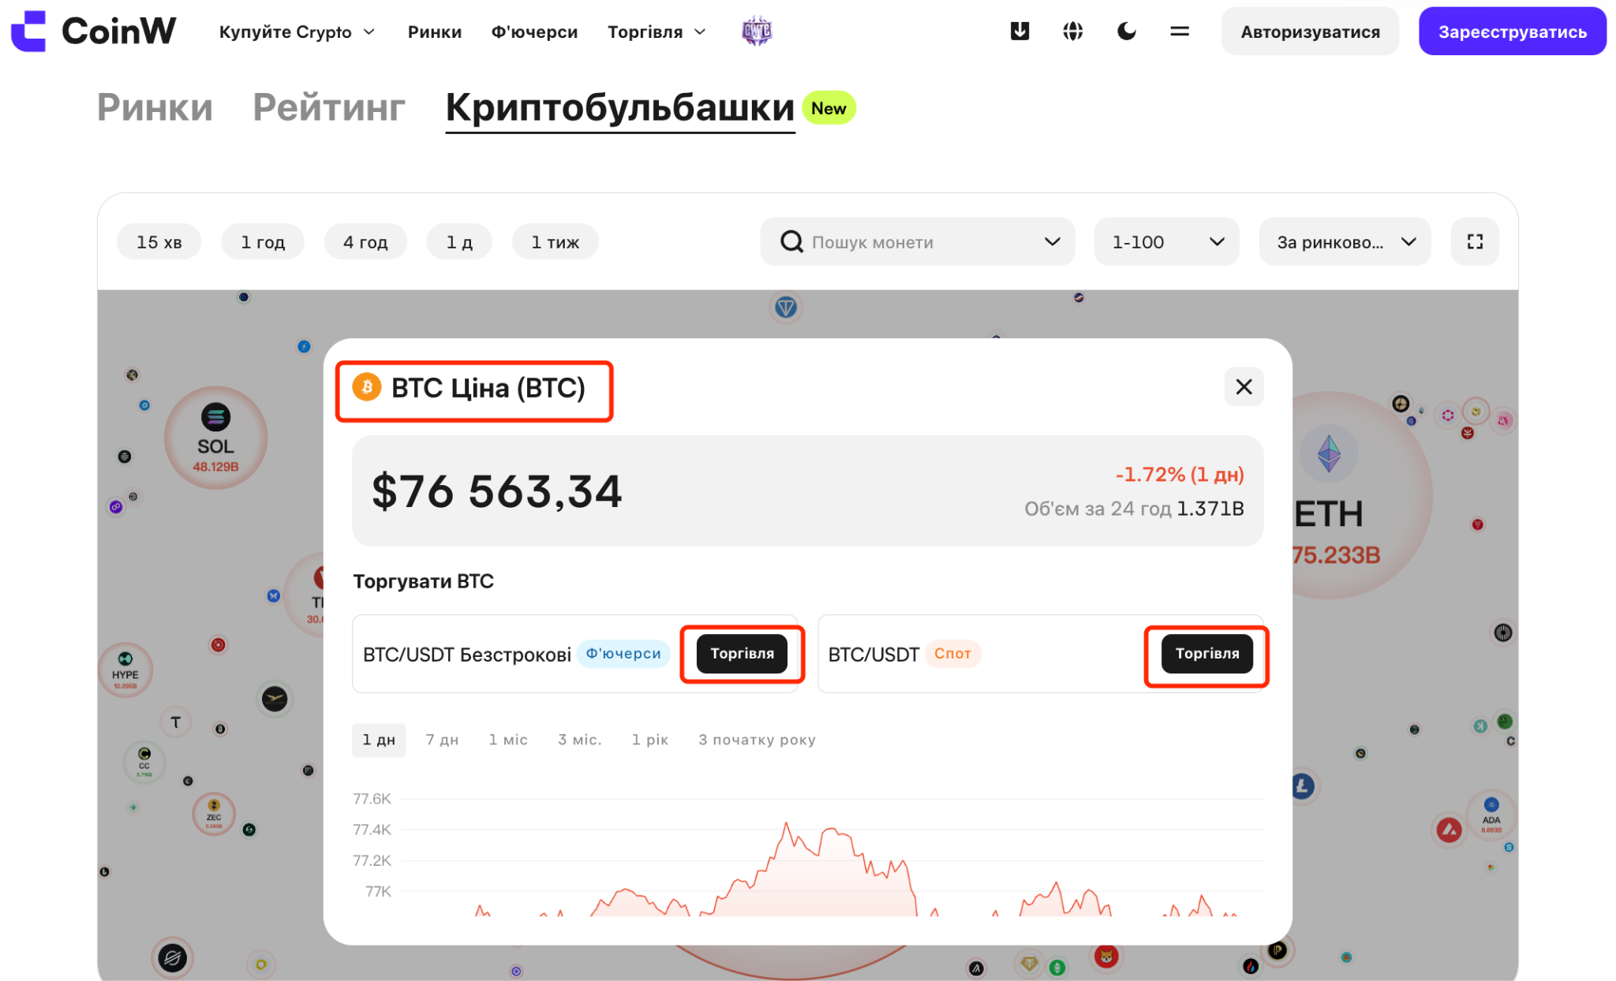Click Торгівля for BTC/USDT spot
The width and height of the screenshot is (1616, 981).
pos(1206,653)
